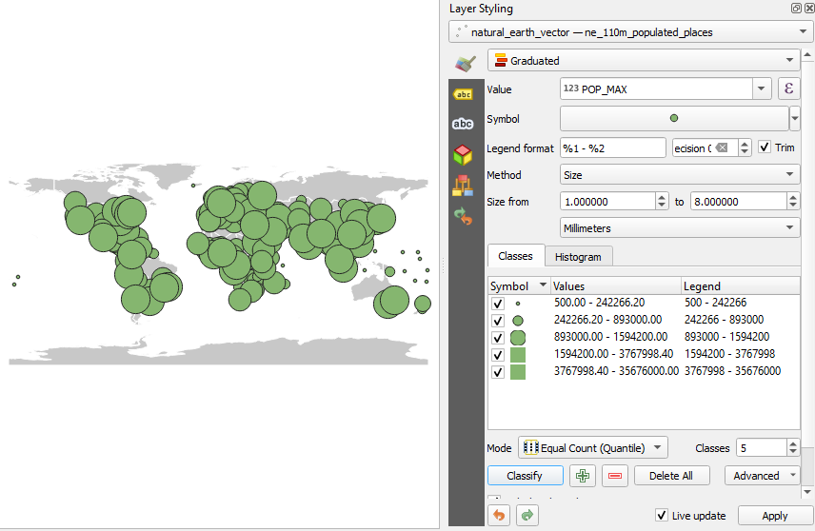Image resolution: width=815 pixels, height=531 pixels.
Task: Switch to the Histogram tab
Action: coord(578,257)
